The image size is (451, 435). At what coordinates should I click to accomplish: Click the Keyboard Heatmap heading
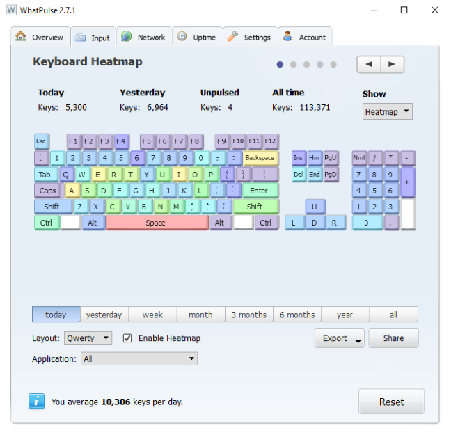click(88, 61)
